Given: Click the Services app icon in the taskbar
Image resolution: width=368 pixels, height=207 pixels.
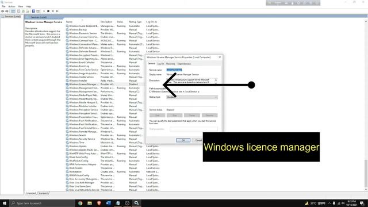Looking at the screenshot, I should [x=136, y=203].
